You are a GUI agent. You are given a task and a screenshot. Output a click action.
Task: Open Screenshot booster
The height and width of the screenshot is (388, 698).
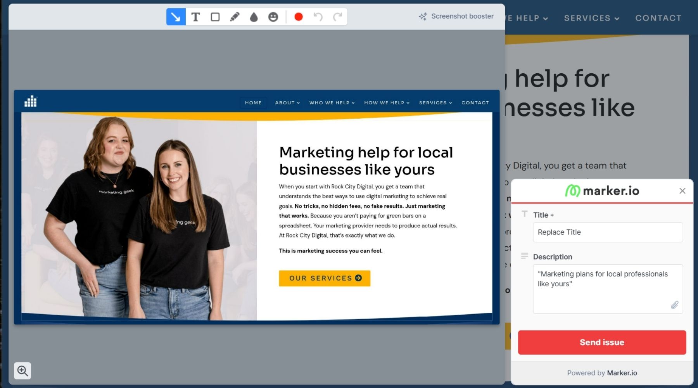click(456, 16)
